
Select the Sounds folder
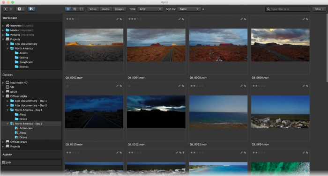(x=22, y=66)
